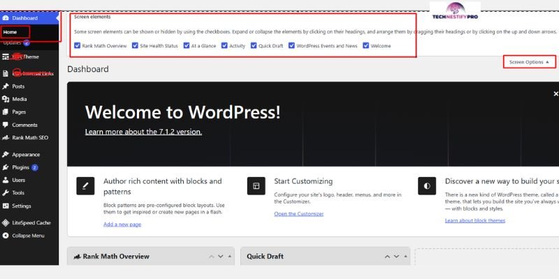The height and width of the screenshot is (279, 559).
Task: Click the layout icon beside Start Customizing
Action: coord(256,186)
